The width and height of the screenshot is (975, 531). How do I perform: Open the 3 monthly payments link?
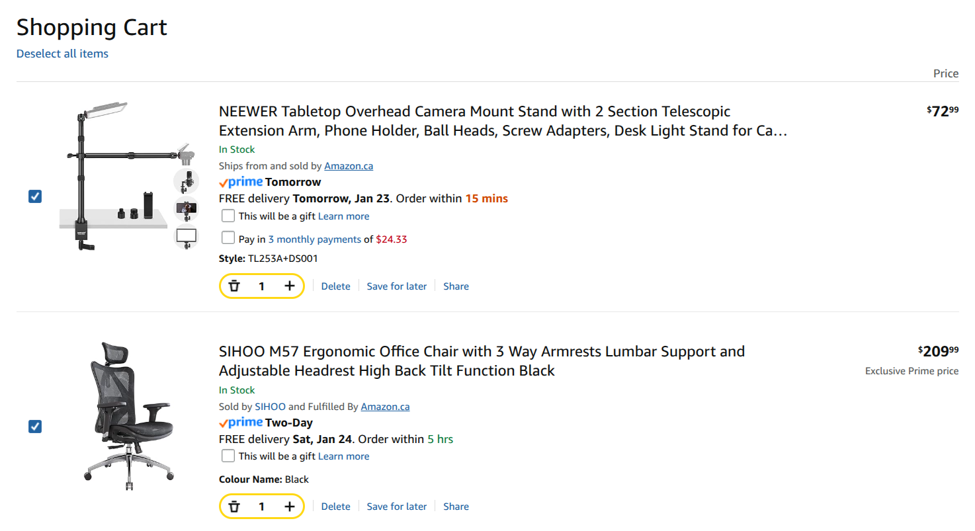[314, 239]
